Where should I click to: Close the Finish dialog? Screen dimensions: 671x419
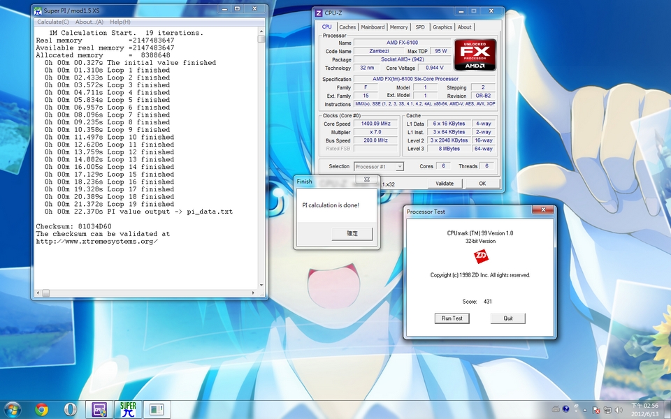367,179
